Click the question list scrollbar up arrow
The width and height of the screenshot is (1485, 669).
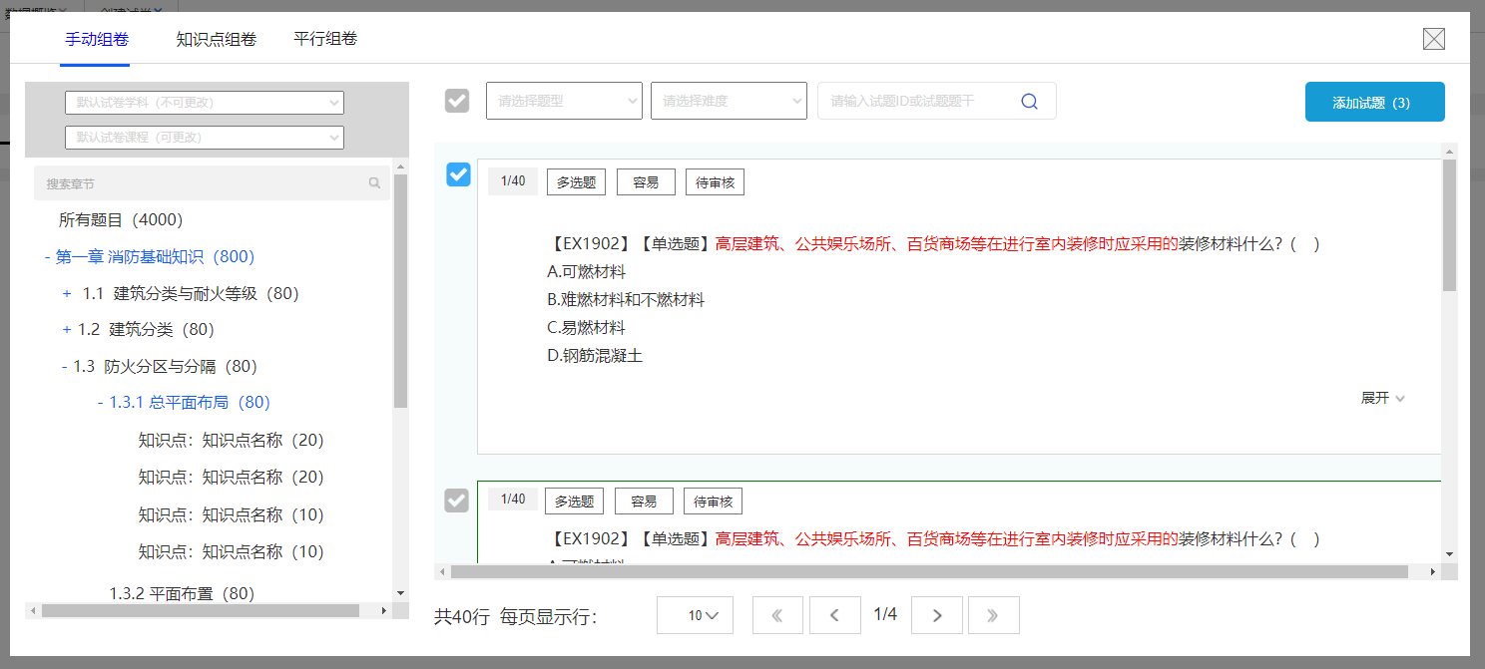point(1449,152)
